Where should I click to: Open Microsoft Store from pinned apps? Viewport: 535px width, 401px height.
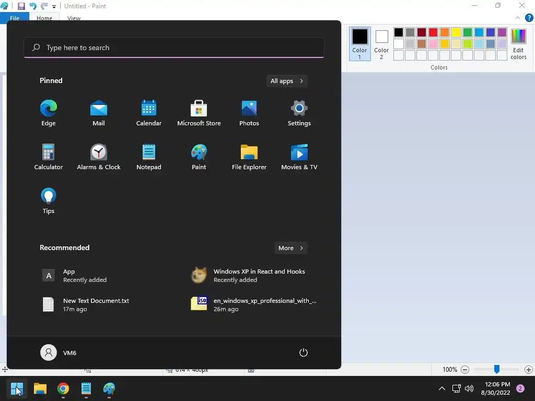coord(199,113)
